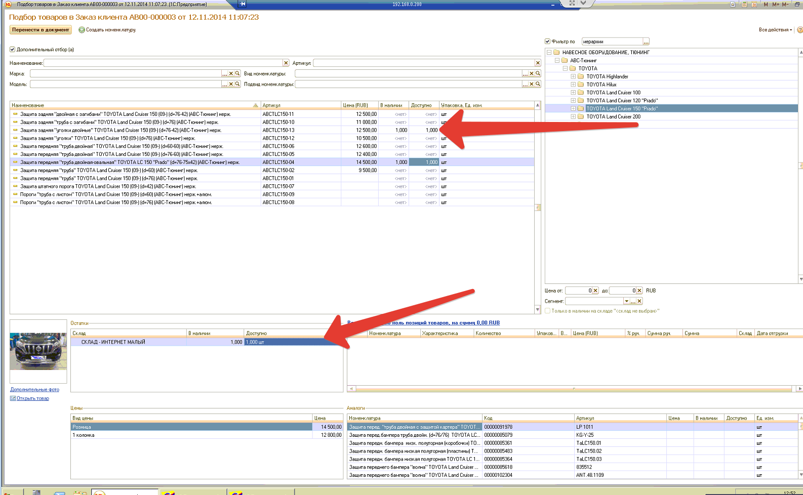
Task: Open the calendar icon in title bar
Action: pos(754,4)
